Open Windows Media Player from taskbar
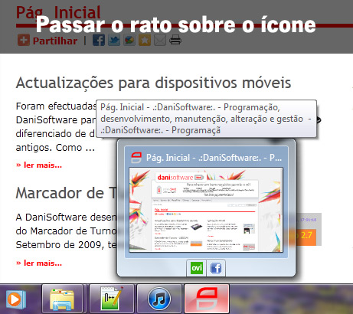The height and width of the screenshot is (314, 353). (16, 299)
